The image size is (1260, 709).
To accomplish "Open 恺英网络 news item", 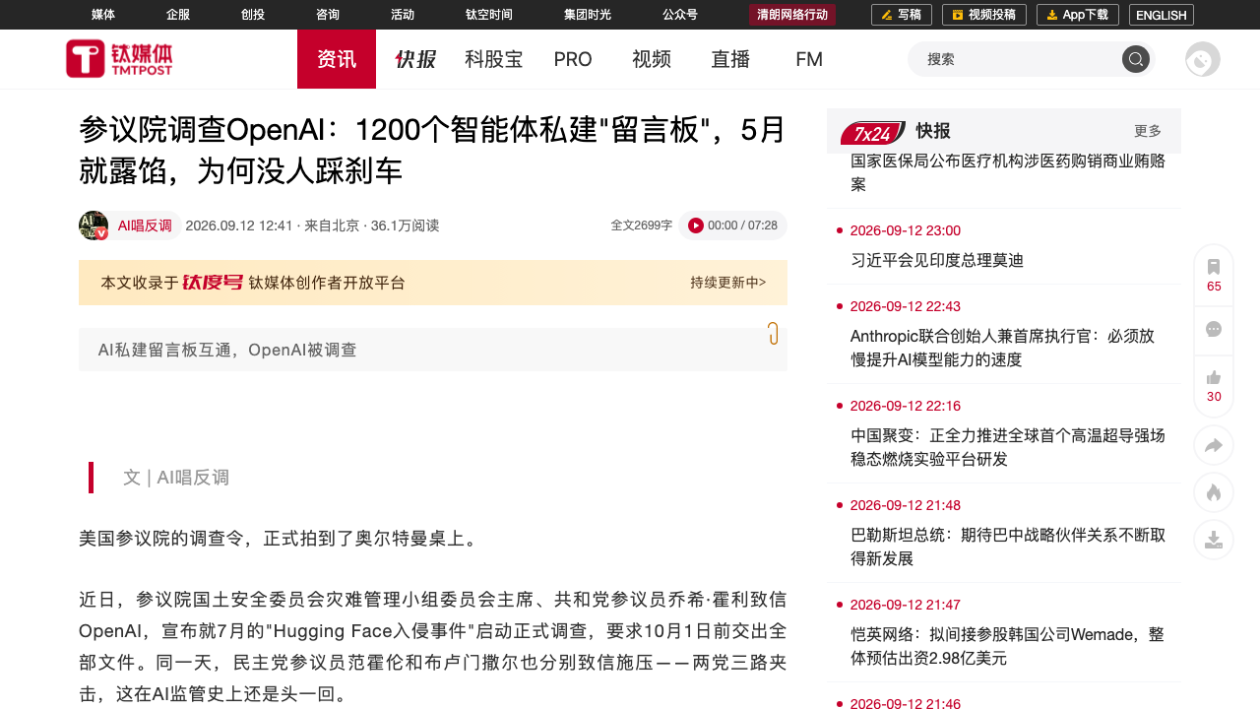I will pyautogui.click(x=1008, y=646).
